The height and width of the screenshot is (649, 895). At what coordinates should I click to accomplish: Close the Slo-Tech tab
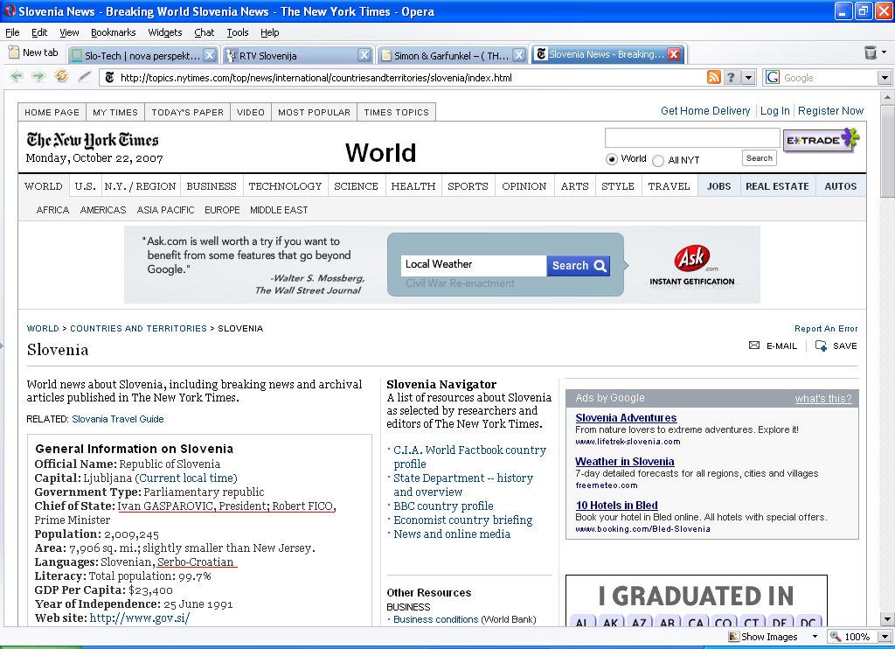click(x=210, y=55)
